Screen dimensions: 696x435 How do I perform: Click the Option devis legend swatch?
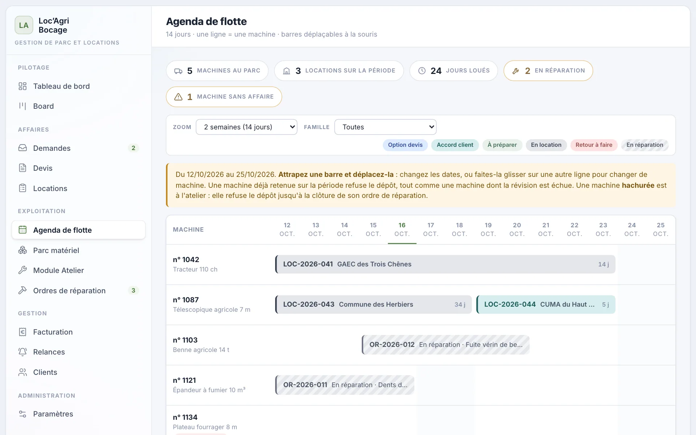[405, 145]
